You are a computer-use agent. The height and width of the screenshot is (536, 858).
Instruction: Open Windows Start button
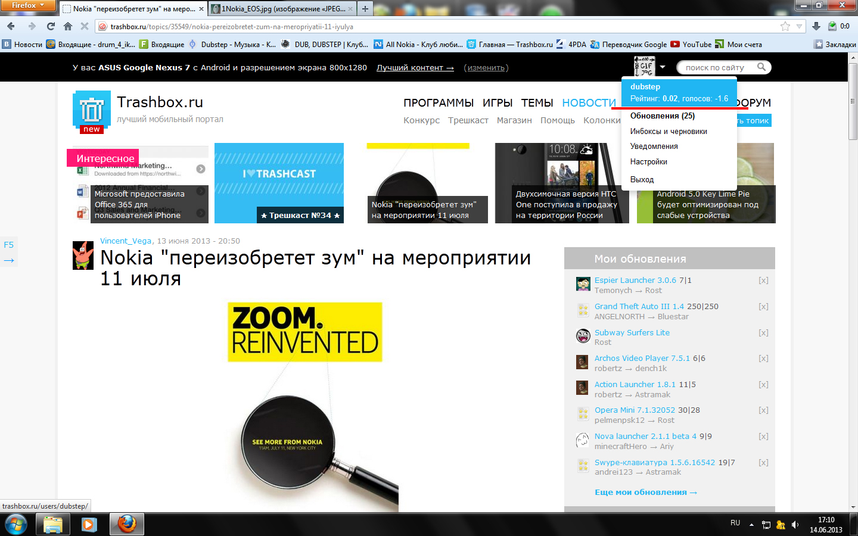coord(16,525)
